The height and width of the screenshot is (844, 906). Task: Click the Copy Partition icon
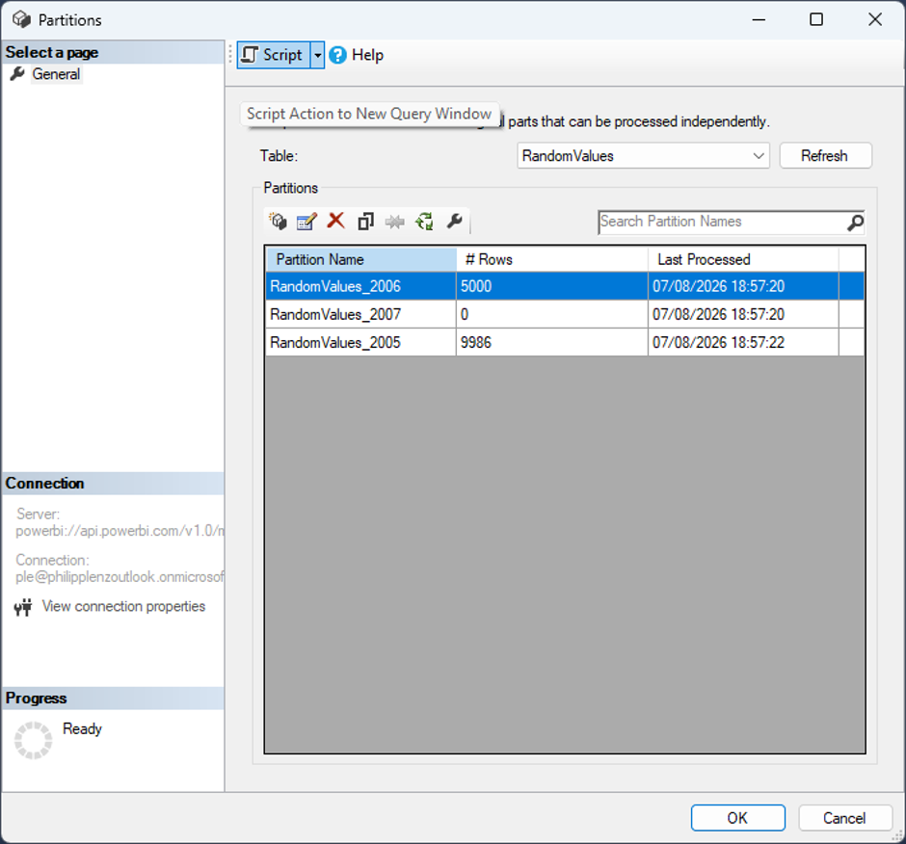click(x=365, y=222)
